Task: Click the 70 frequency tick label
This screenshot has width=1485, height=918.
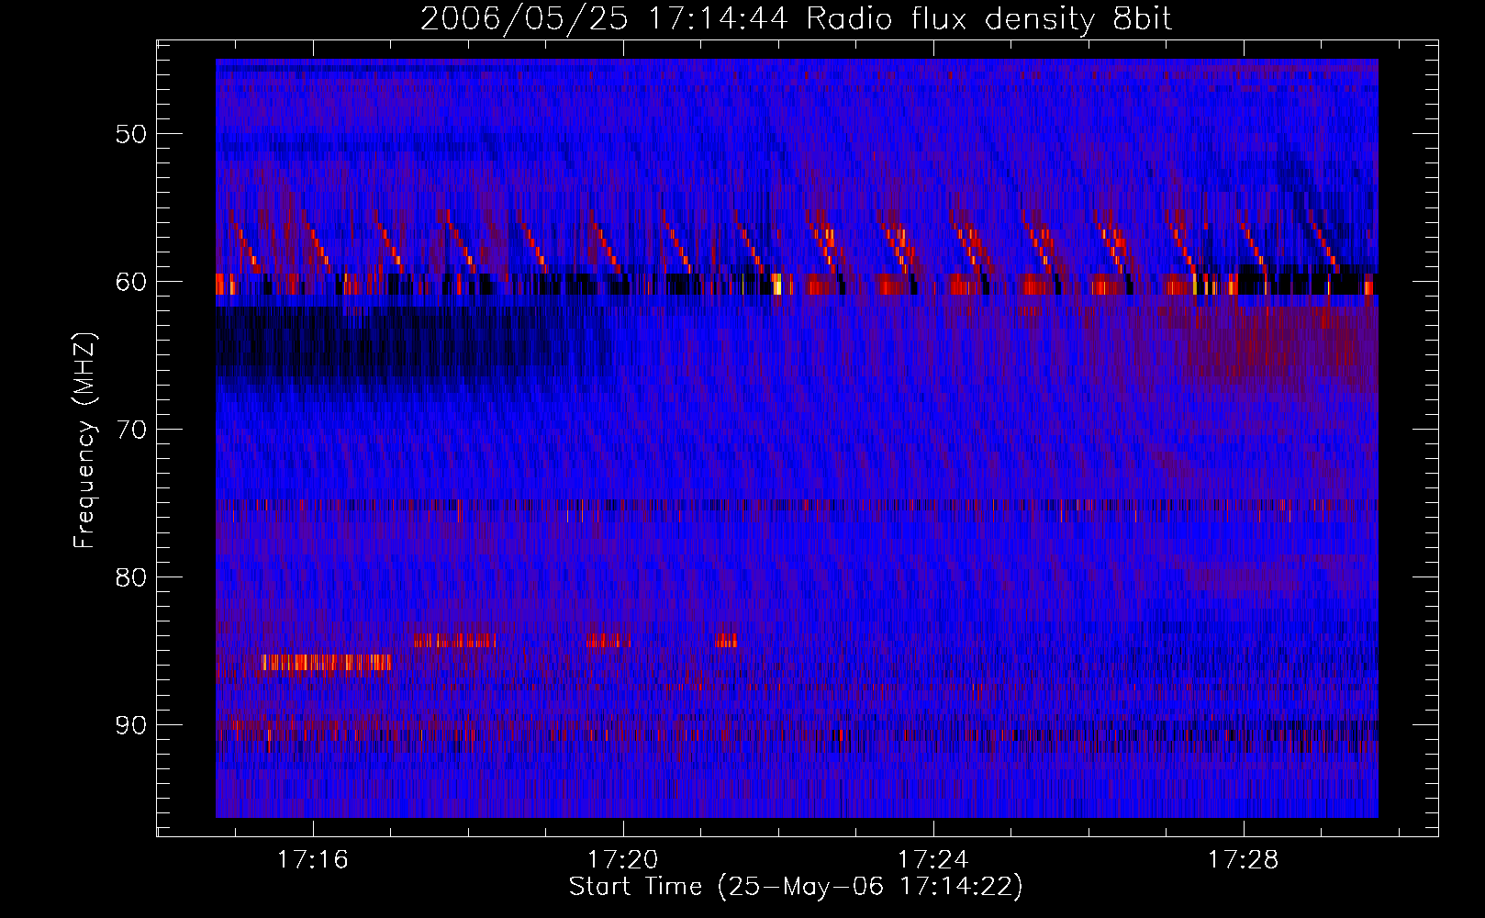Action: coord(131,430)
